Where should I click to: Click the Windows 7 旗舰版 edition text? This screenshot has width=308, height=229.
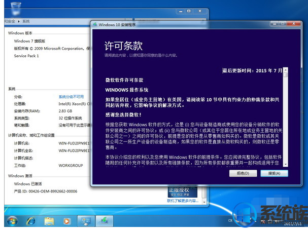tap(29, 41)
